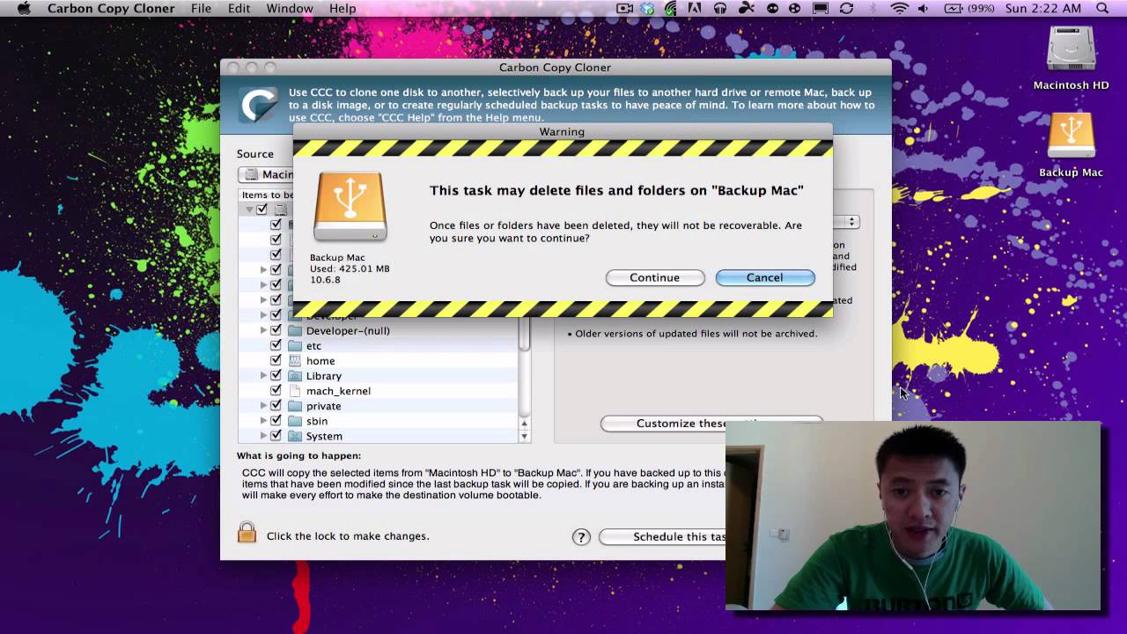Open the battery status menu

click(969, 9)
